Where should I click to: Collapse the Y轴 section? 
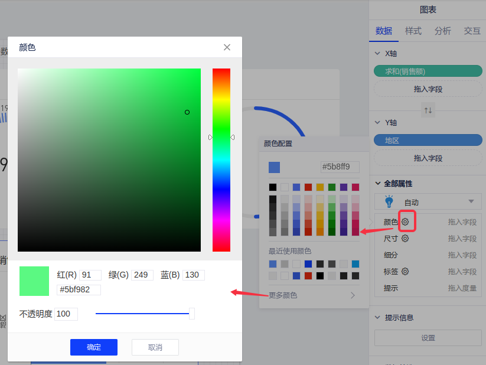point(378,122)
